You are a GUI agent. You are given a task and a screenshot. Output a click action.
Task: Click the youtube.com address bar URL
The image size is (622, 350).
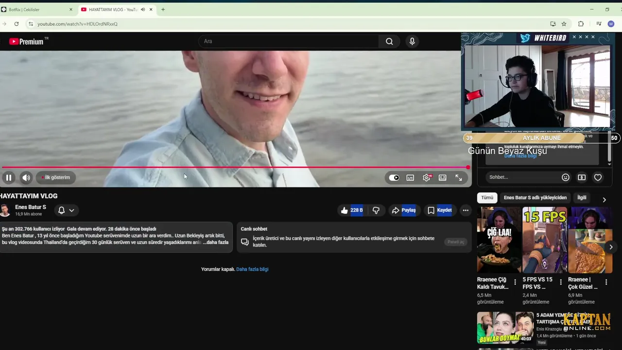click(78, 24)
